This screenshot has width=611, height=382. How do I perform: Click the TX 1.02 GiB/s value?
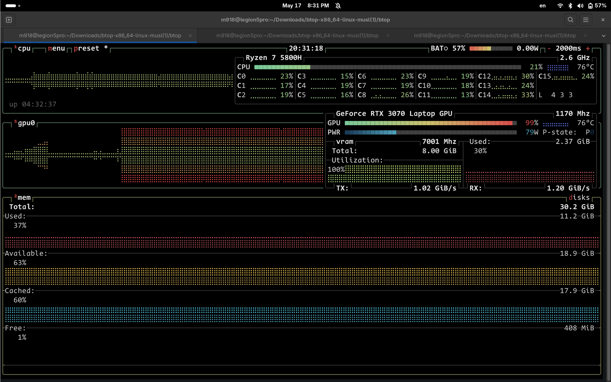(435, 188)
